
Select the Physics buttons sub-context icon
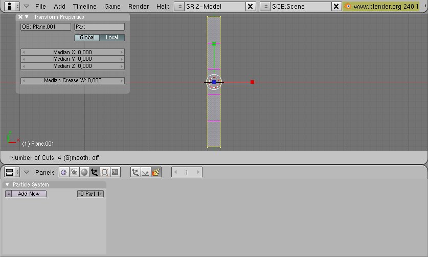pos(146,172)
